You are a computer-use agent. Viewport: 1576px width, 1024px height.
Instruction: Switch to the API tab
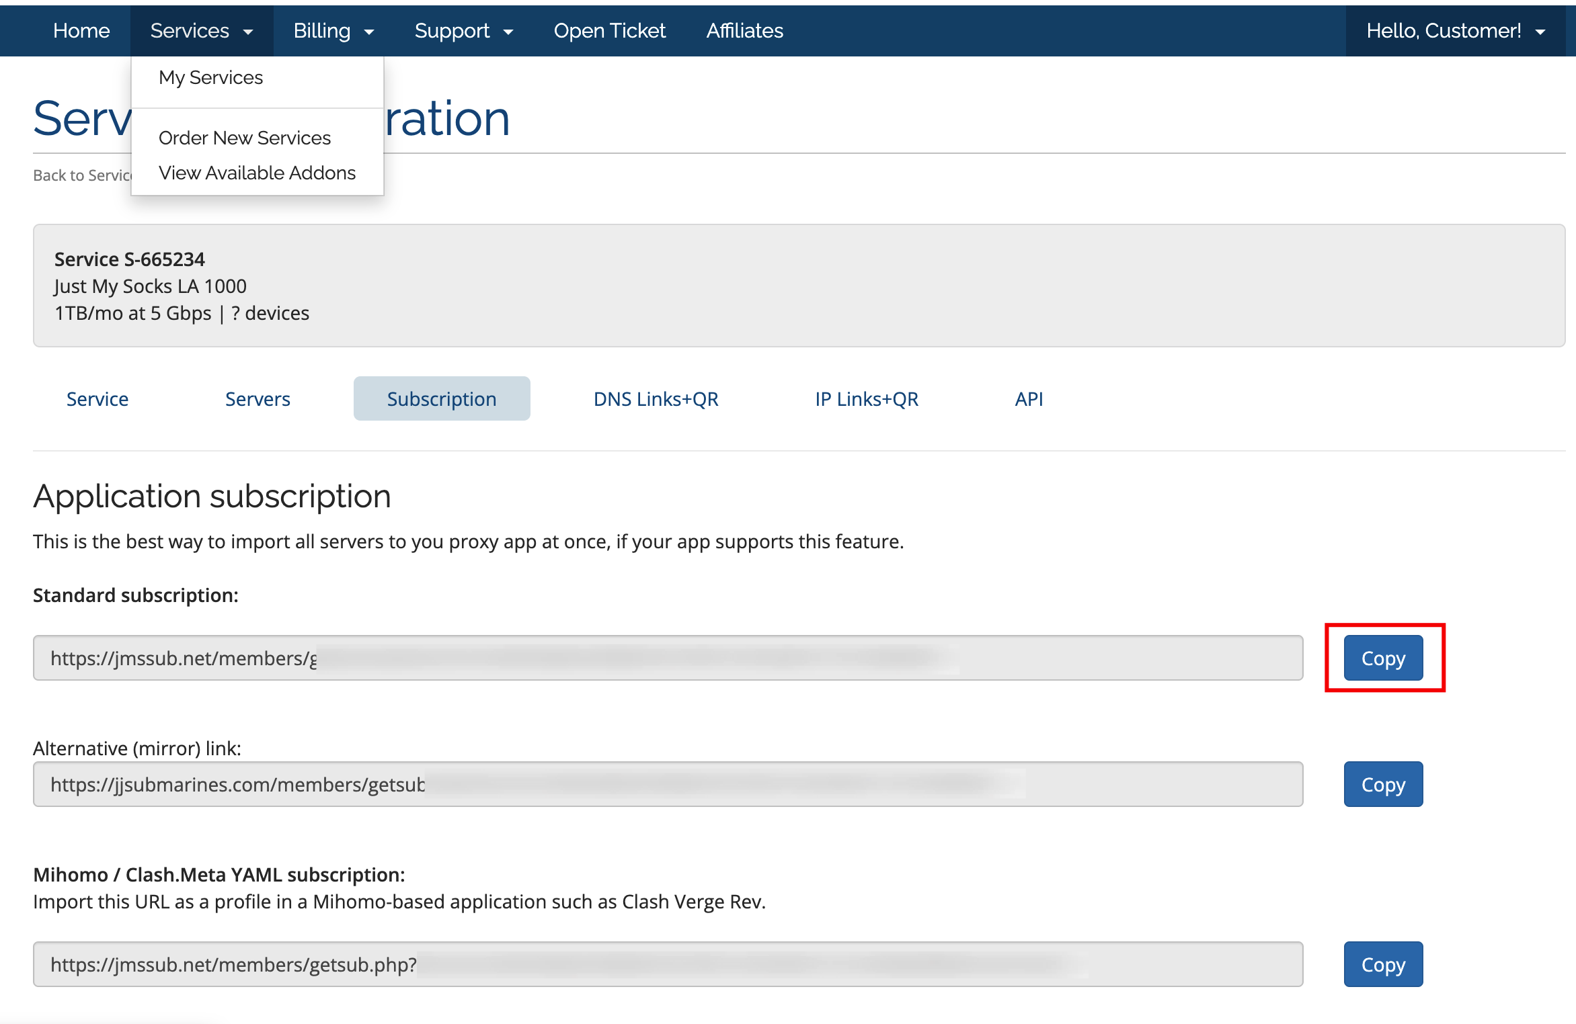(1029, 399)
